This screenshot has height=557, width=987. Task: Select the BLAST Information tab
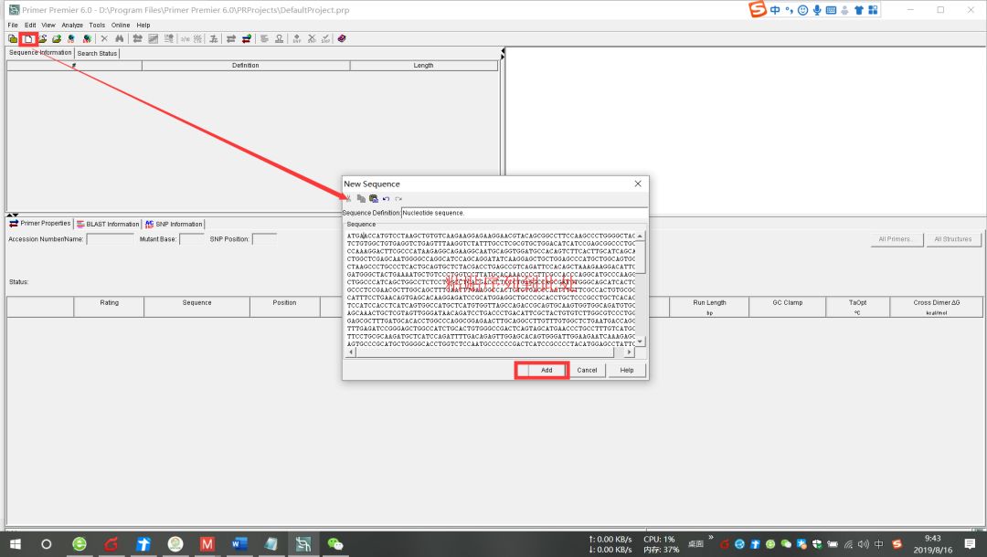(x=108, y=224)
